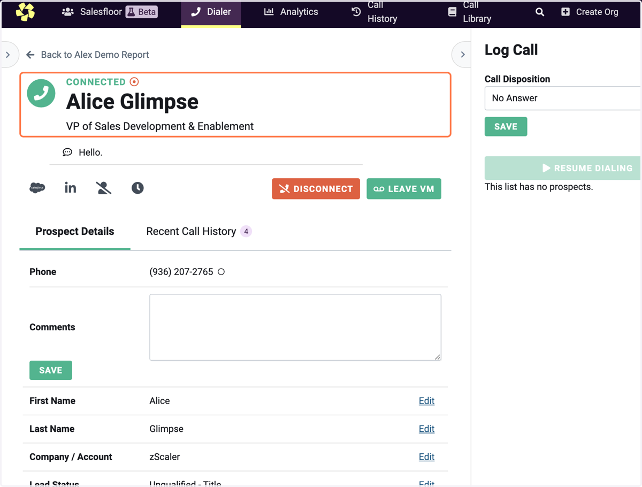Edit the Company / Account field
Image resolution: width=642 pixels, height=487 pixels.
pyautogui.click(x=426, y=456)
